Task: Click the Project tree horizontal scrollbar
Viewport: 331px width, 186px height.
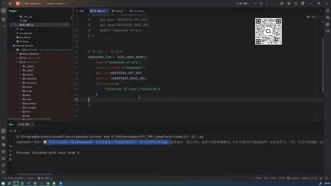Action: [x=29, y=119]
